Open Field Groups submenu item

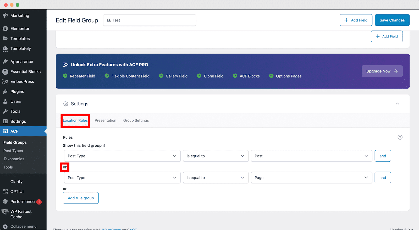point(15,143)
